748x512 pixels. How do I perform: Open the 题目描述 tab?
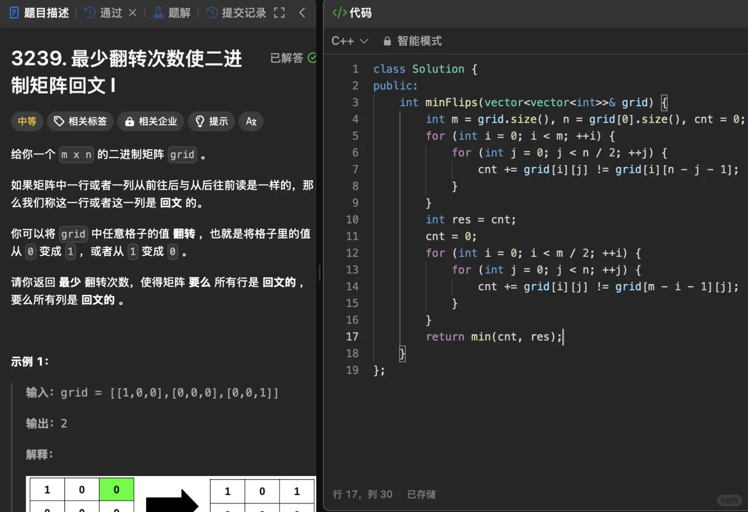(39, 13)
